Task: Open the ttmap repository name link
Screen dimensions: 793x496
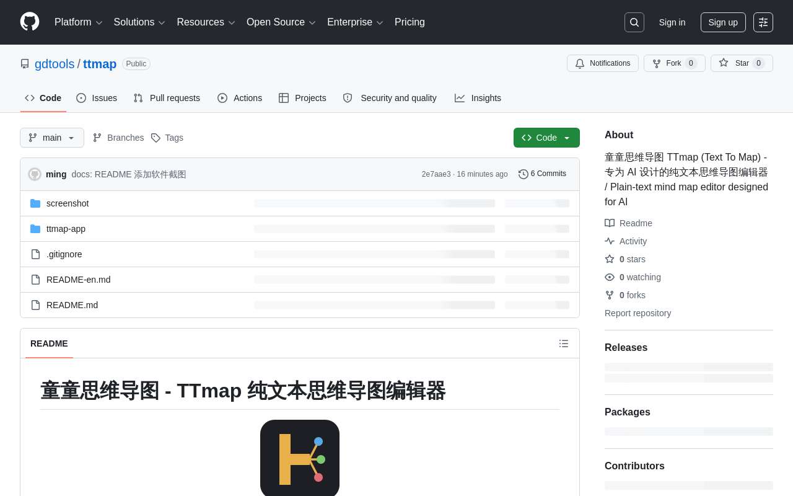Action: click(x=100, y=64)
